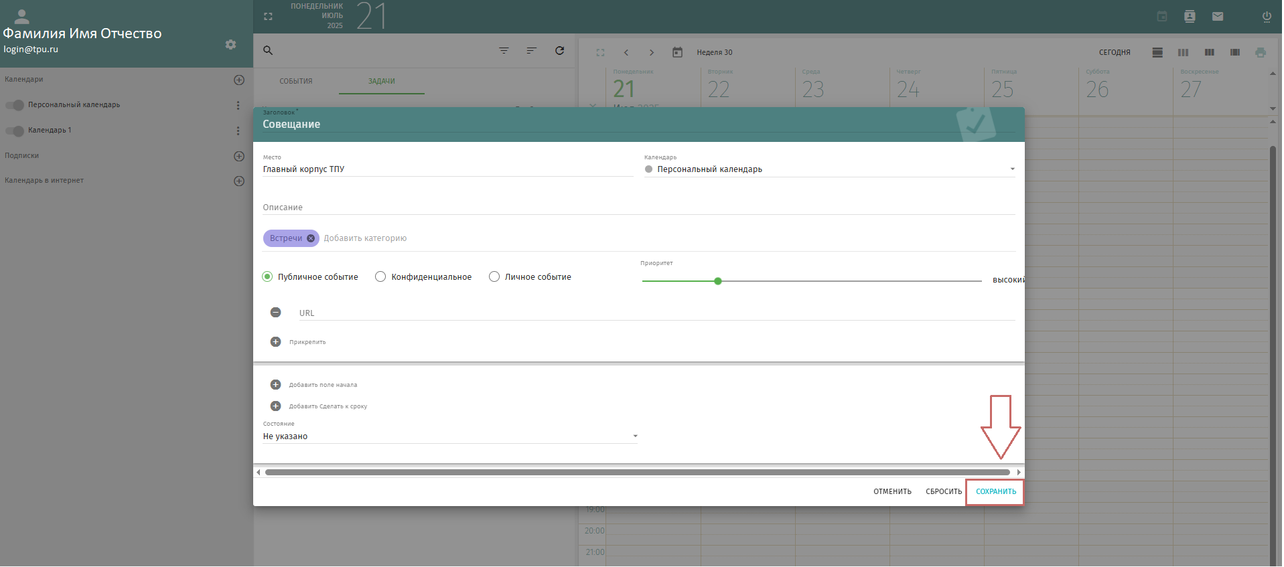The image size is (1284, 567).
Task: Click the Сохранить button
Action: (996, 492)
